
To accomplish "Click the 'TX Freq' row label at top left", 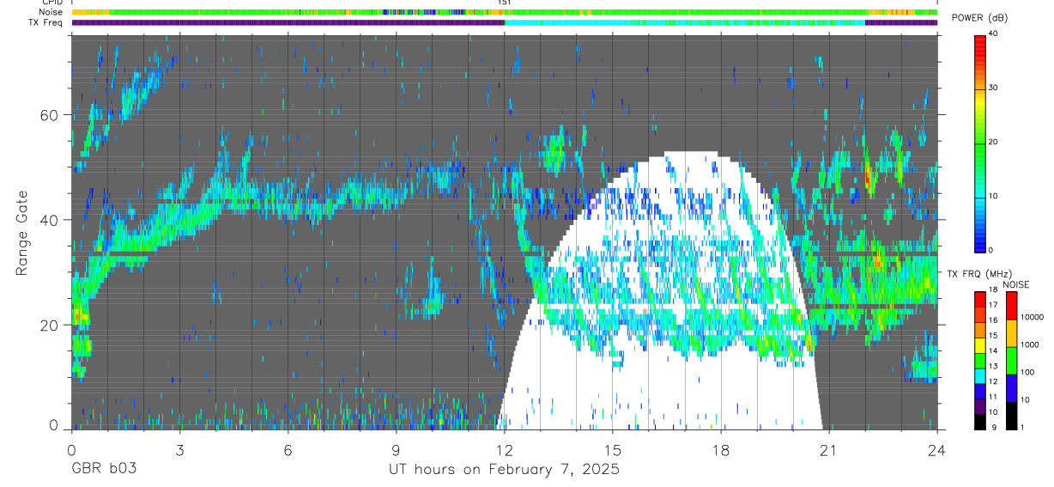I will 46,23.
